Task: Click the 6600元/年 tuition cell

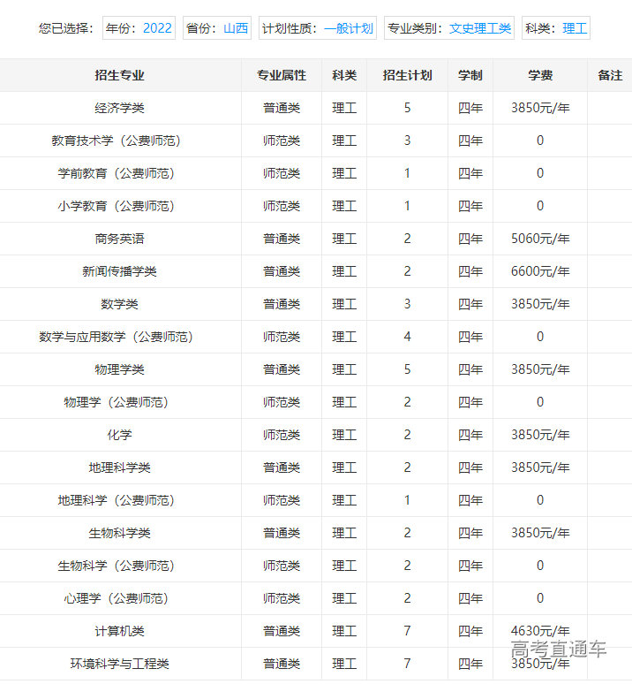Action: 540,271
